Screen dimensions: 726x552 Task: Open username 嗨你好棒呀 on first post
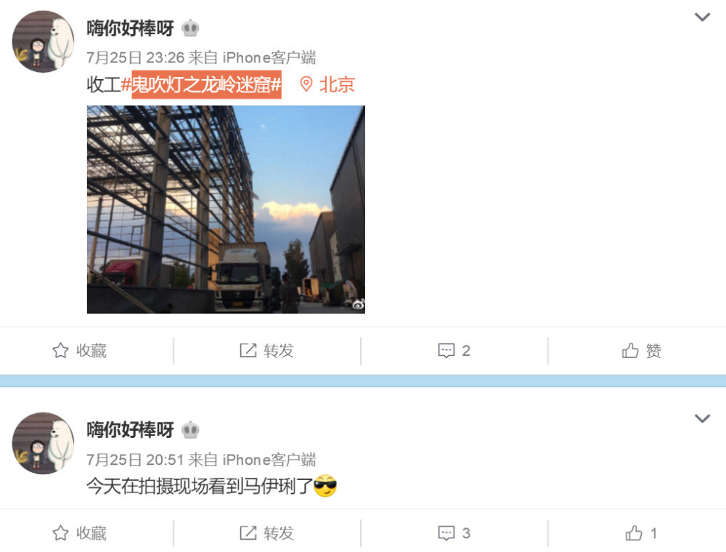130,28
